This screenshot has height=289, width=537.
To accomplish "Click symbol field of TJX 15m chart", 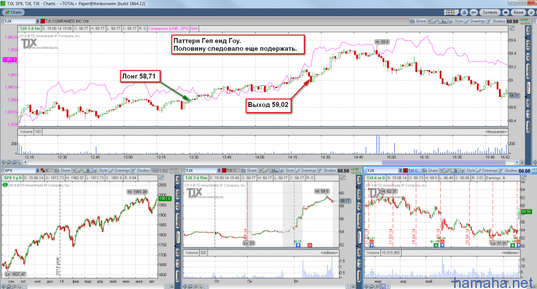I will click(201, 170).
